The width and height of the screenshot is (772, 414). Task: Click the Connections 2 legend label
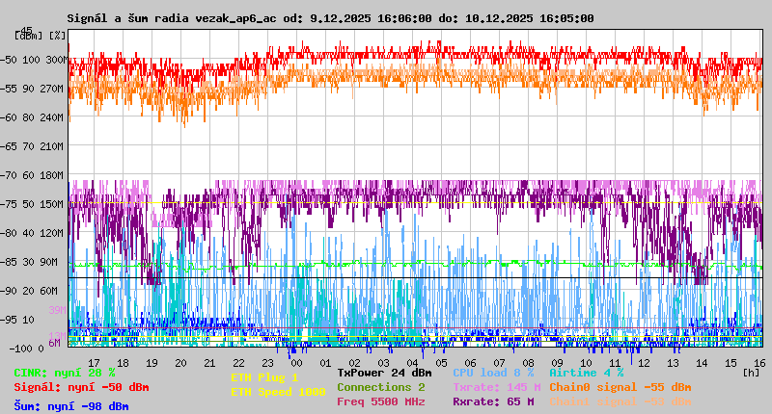380,387
